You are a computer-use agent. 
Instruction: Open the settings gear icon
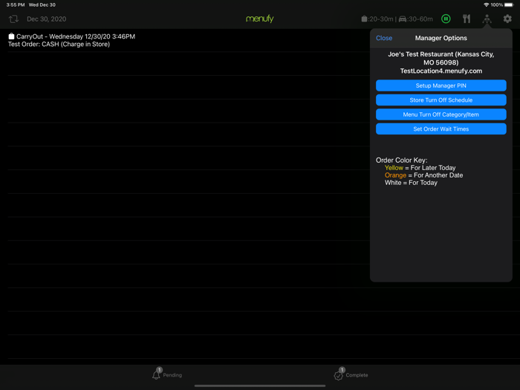coord(507,19)
